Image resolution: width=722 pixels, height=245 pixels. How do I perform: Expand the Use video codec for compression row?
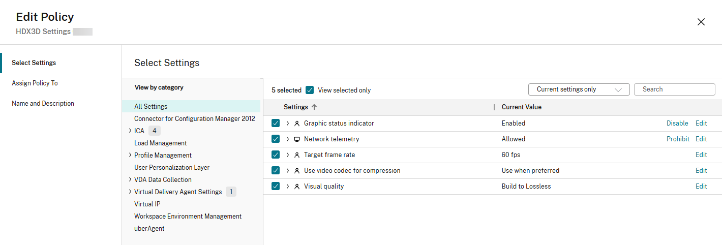[x=288, y=171]
